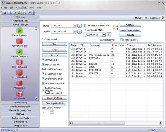Viewport: 166px width, 132px height.
Task: Clear the End IP field with X
Action: [x=79, y=32]
